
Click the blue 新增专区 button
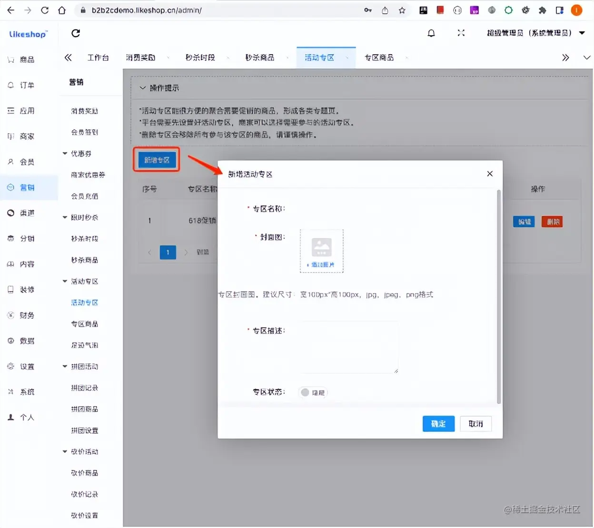(x=157, y=160)
